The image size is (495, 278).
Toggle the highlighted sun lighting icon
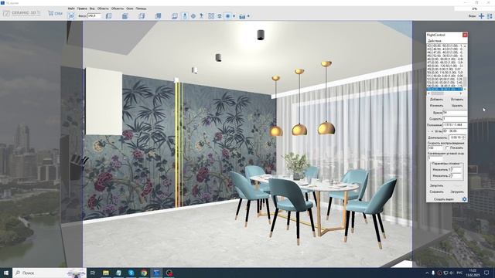coord(228,16)
